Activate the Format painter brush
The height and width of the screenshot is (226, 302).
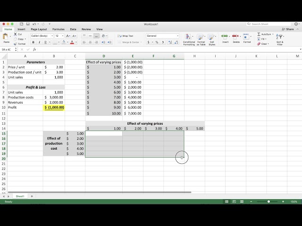tap(16, 44)
